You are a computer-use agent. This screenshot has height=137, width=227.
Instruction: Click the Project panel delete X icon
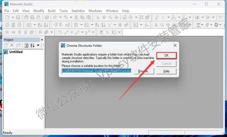(12, 45)
